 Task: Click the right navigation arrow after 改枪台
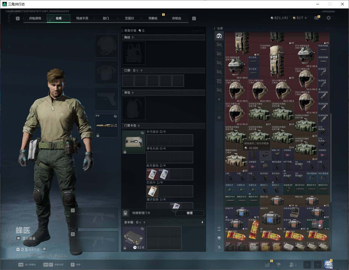(x=194, y=19)
